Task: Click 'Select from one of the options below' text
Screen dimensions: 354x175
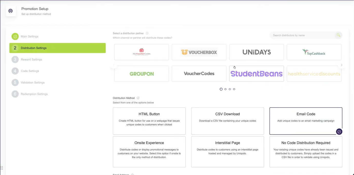Action: pyautogui.click(x=133, y=103)
